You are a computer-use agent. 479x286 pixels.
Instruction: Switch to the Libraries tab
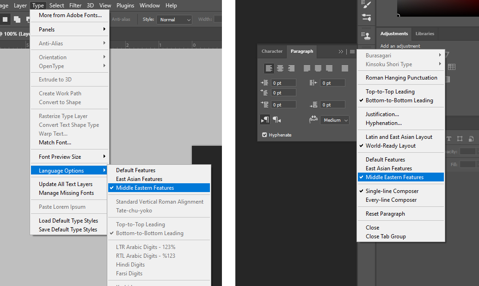(424, 34)
